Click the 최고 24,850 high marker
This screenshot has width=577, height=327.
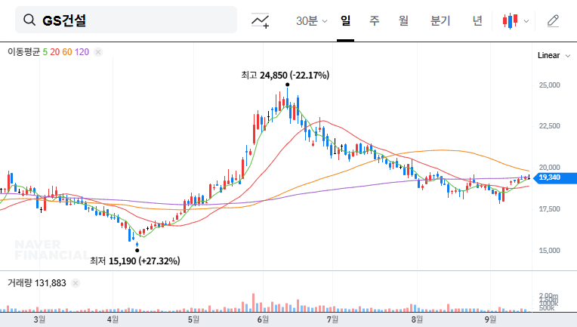tap(285, 76)
